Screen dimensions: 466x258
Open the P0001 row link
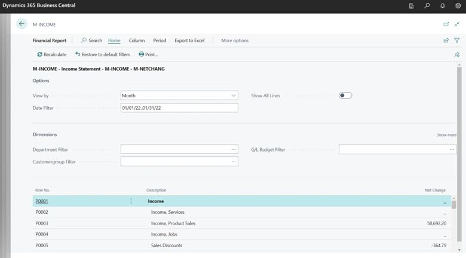[x=42, y=201]
